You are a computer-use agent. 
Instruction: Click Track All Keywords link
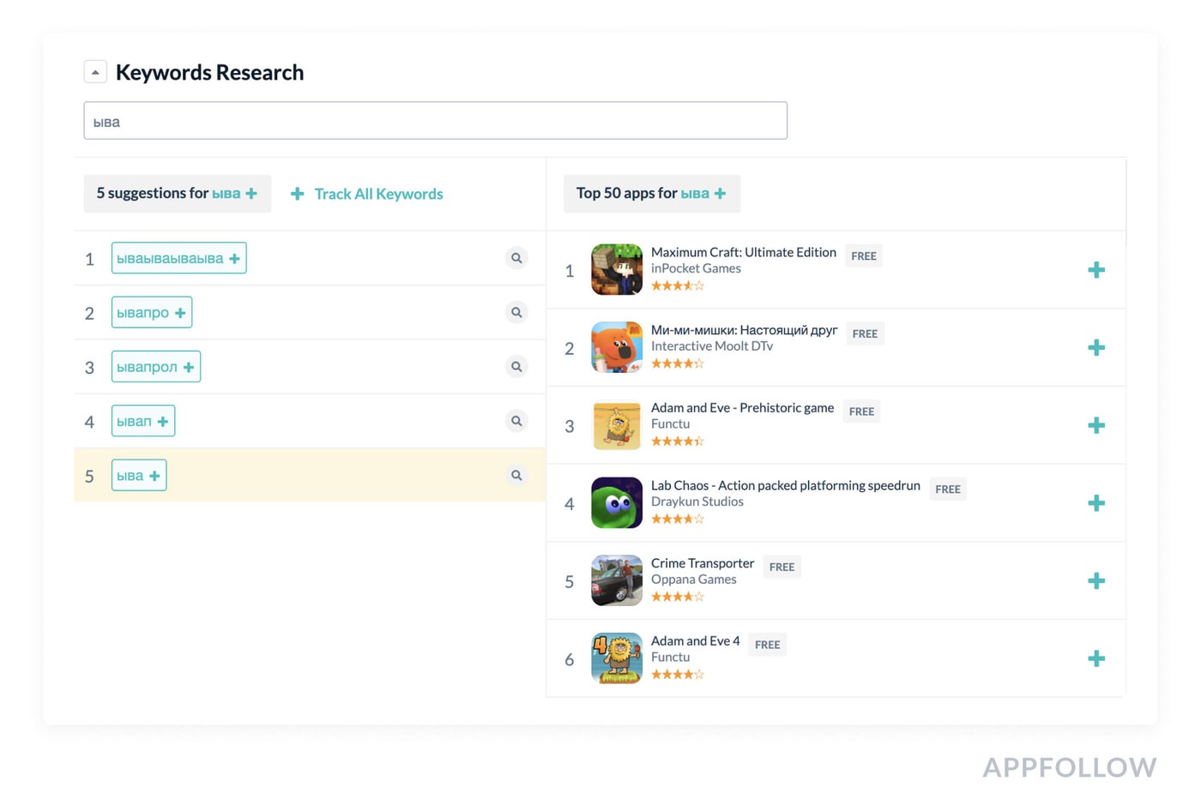367,194
